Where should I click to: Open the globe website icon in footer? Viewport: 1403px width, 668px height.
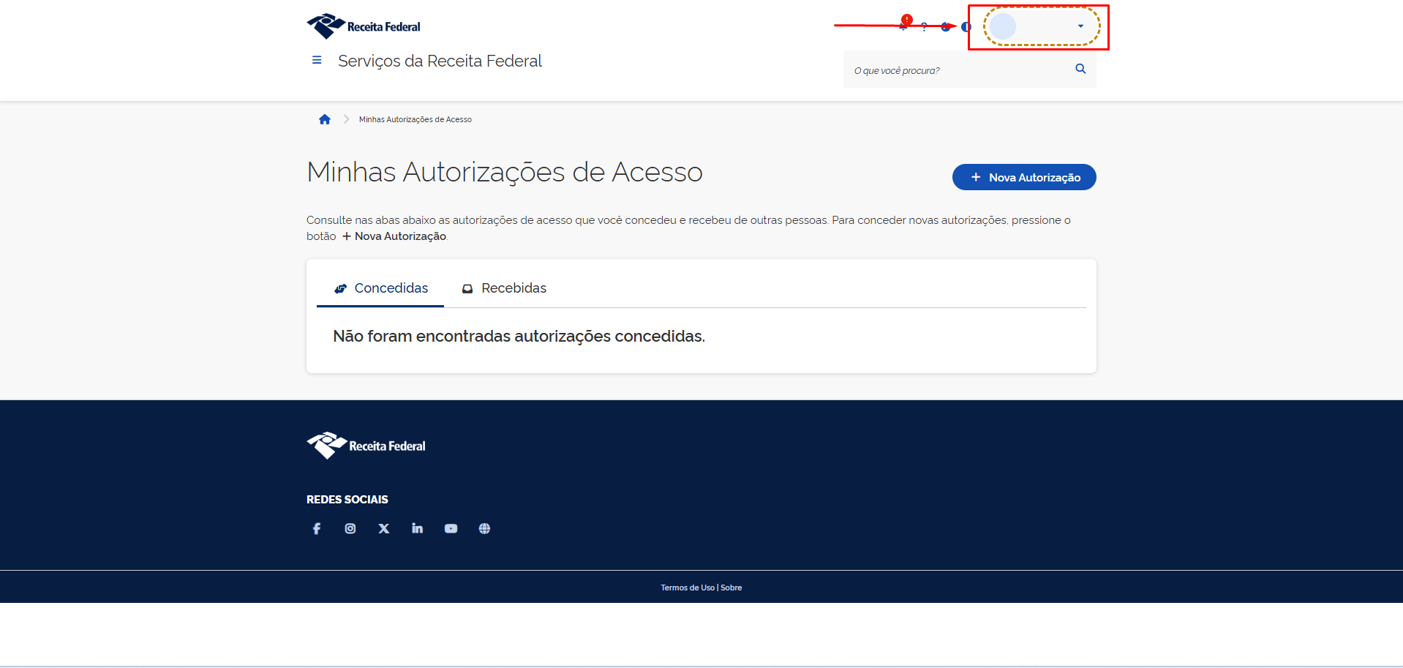(484, 528)
